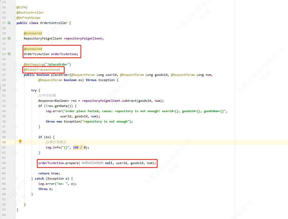Click the actionContext parameter hint

pos(93,163)
